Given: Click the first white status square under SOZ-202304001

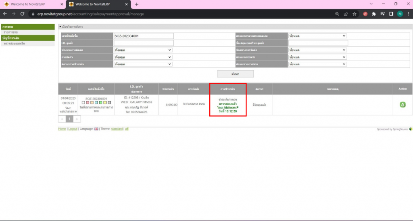Looking at the screenshot, I should (83, 102).
